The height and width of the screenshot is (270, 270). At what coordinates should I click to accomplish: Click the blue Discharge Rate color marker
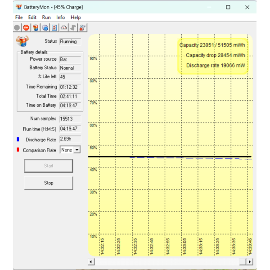[18, 139]
